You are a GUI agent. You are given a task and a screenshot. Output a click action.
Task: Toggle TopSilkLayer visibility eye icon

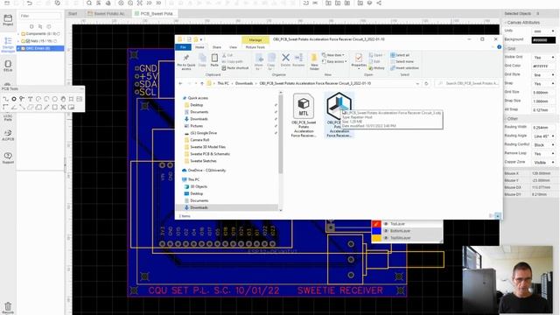click(x=386, y=238)
